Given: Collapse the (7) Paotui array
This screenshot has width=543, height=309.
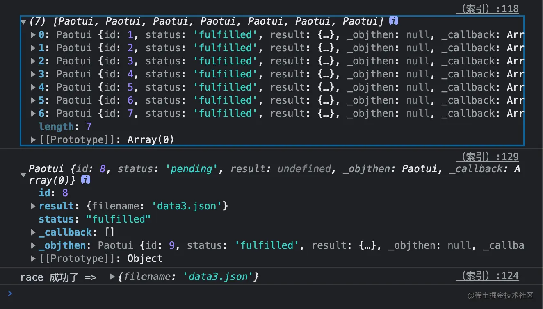Looking at the screenshot, I should click(23, 22).
